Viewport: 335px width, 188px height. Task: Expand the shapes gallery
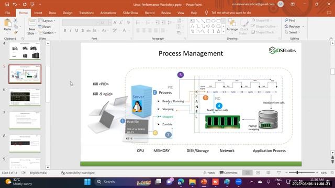(224, 31)
